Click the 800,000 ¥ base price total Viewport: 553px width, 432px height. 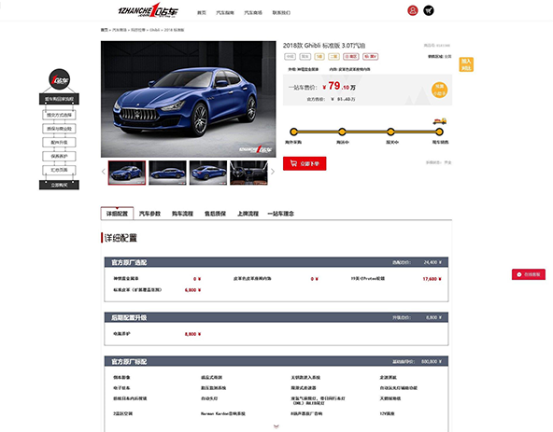click(x=432, y=361)
